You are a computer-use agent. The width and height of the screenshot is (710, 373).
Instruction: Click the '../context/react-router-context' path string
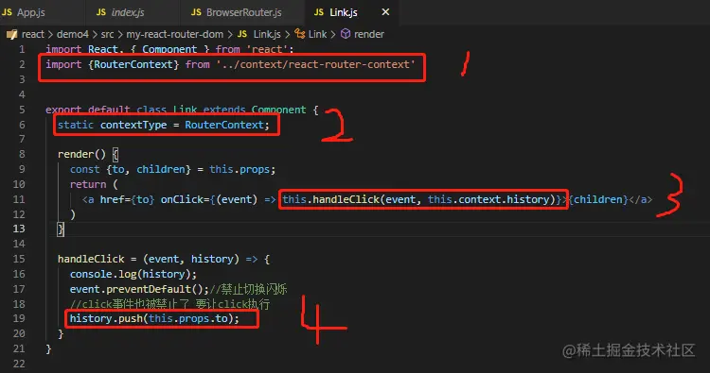point(315,64)
